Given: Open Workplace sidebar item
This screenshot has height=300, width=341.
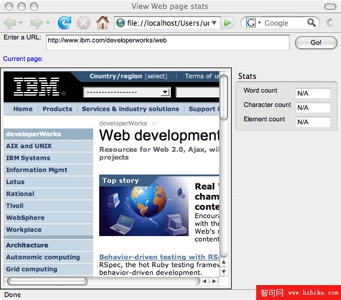Looking at the screenshot, I should pos(48,229).
